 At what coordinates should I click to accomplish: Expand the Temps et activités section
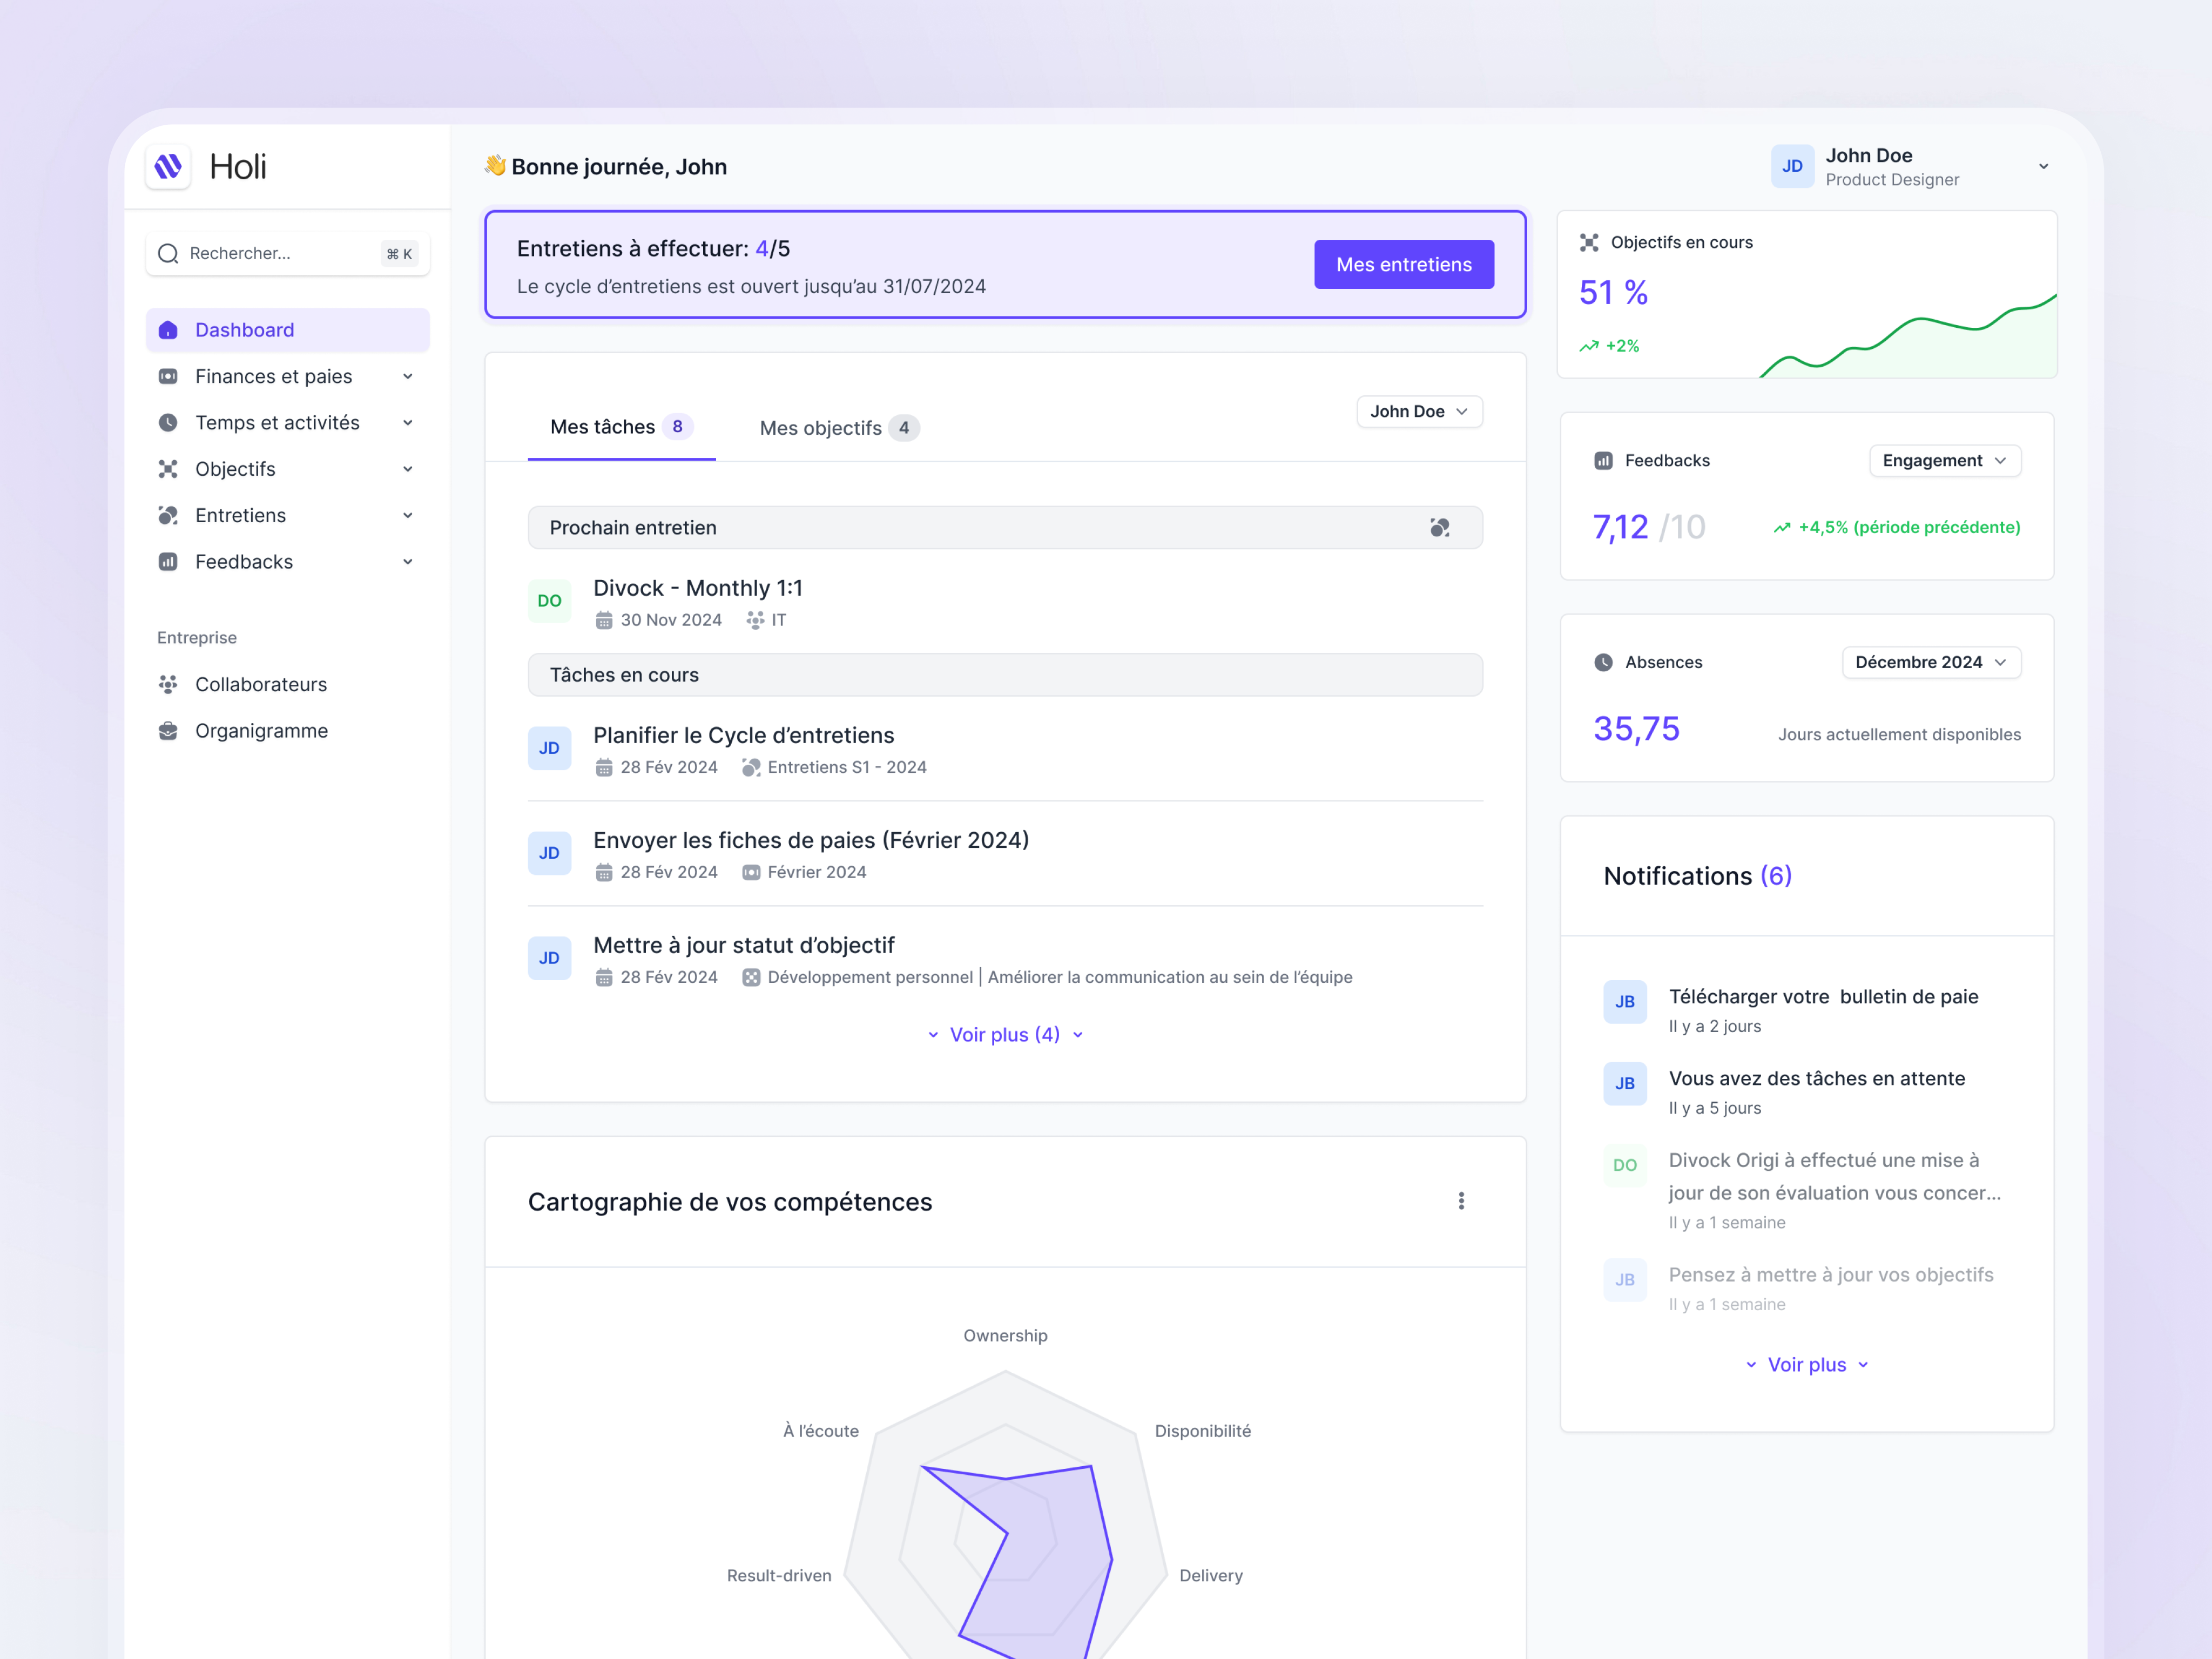407,423
